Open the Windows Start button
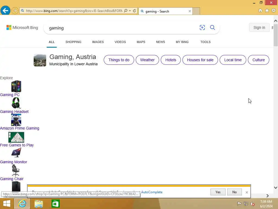The height and width of the screenshot is (209, 278). click(x=7, y=204)
